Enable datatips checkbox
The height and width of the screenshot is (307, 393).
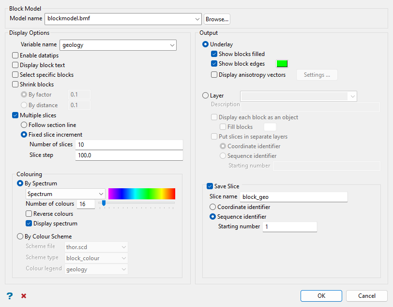[x=15, y=56]
